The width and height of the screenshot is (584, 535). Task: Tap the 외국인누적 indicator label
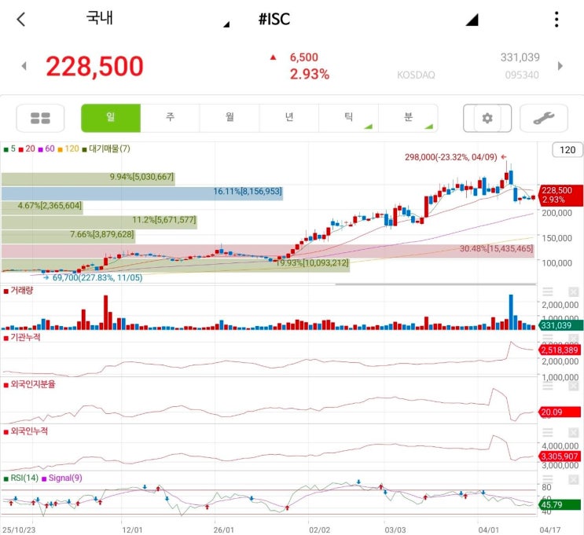(26, 431)
